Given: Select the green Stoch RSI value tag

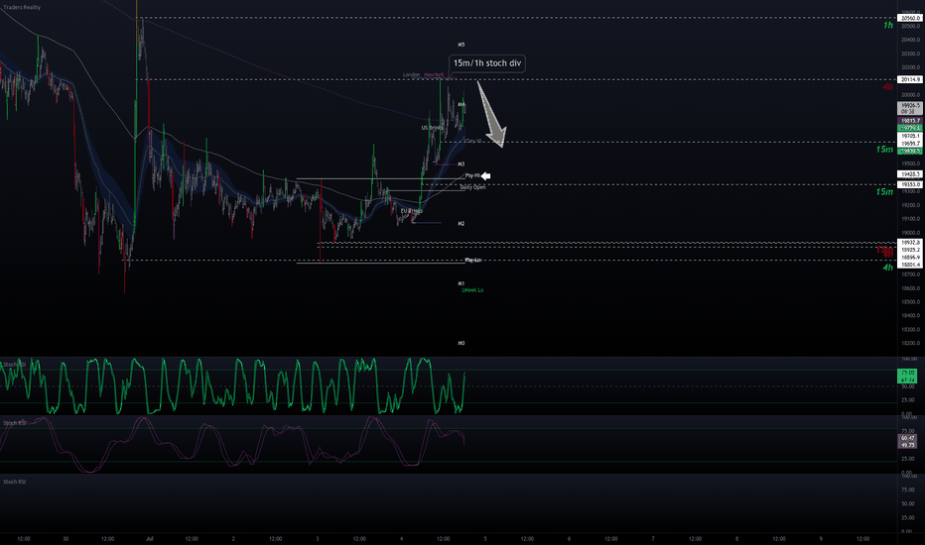Looking at the screenshot, I should [x=907, y=376].
